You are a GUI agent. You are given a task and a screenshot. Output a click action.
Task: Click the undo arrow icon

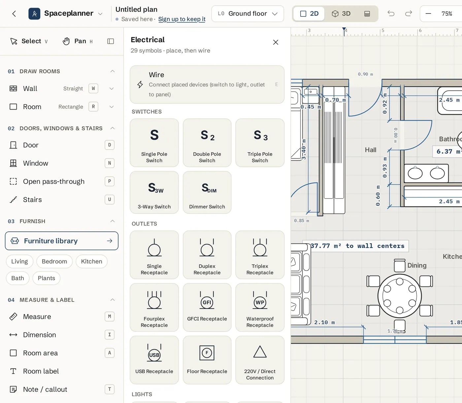tap(391, 14)
